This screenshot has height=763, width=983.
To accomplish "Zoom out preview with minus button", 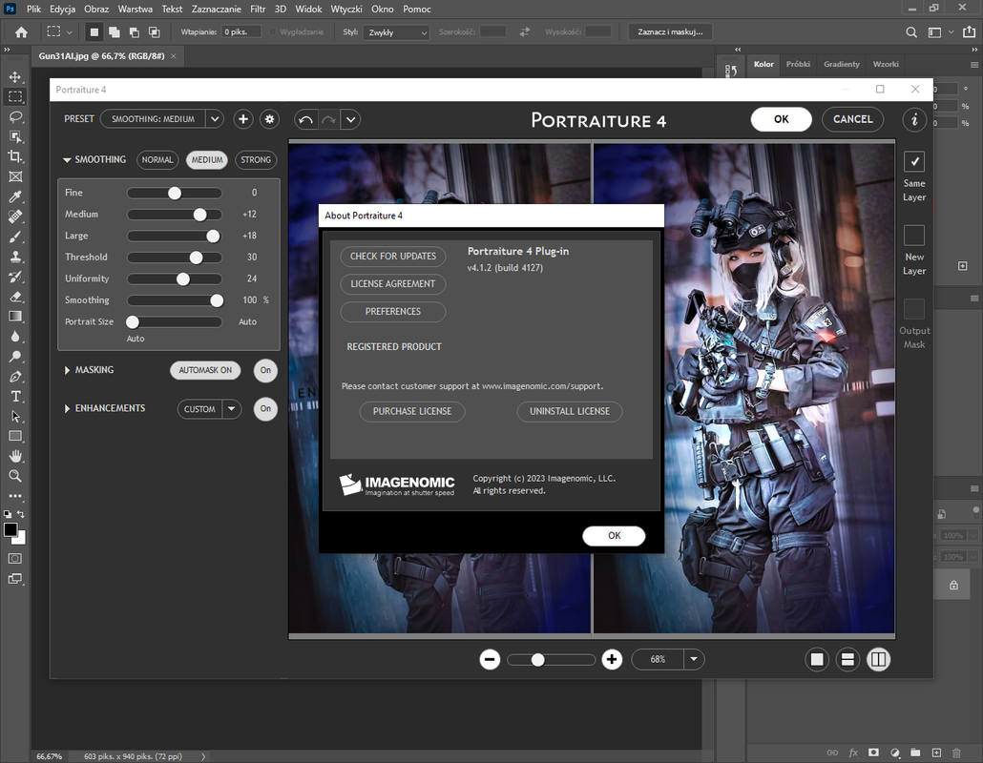I will 490,659.
